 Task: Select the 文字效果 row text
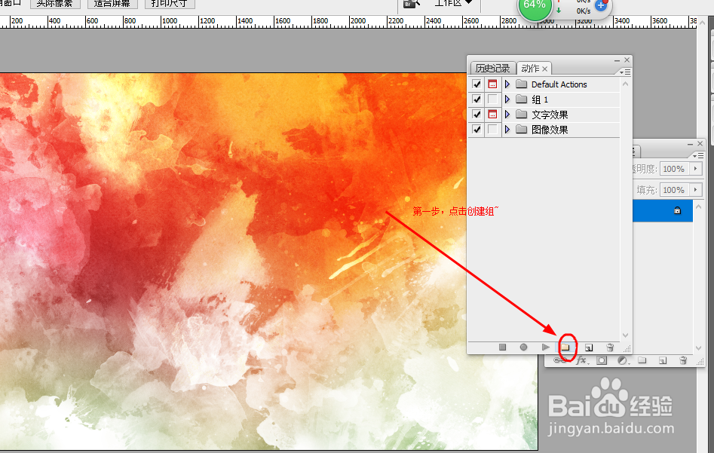tap(550, 115)
